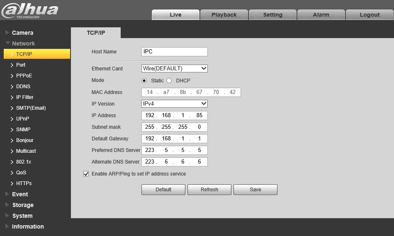
Task: Click the Default button
Action: click(163, 190)
